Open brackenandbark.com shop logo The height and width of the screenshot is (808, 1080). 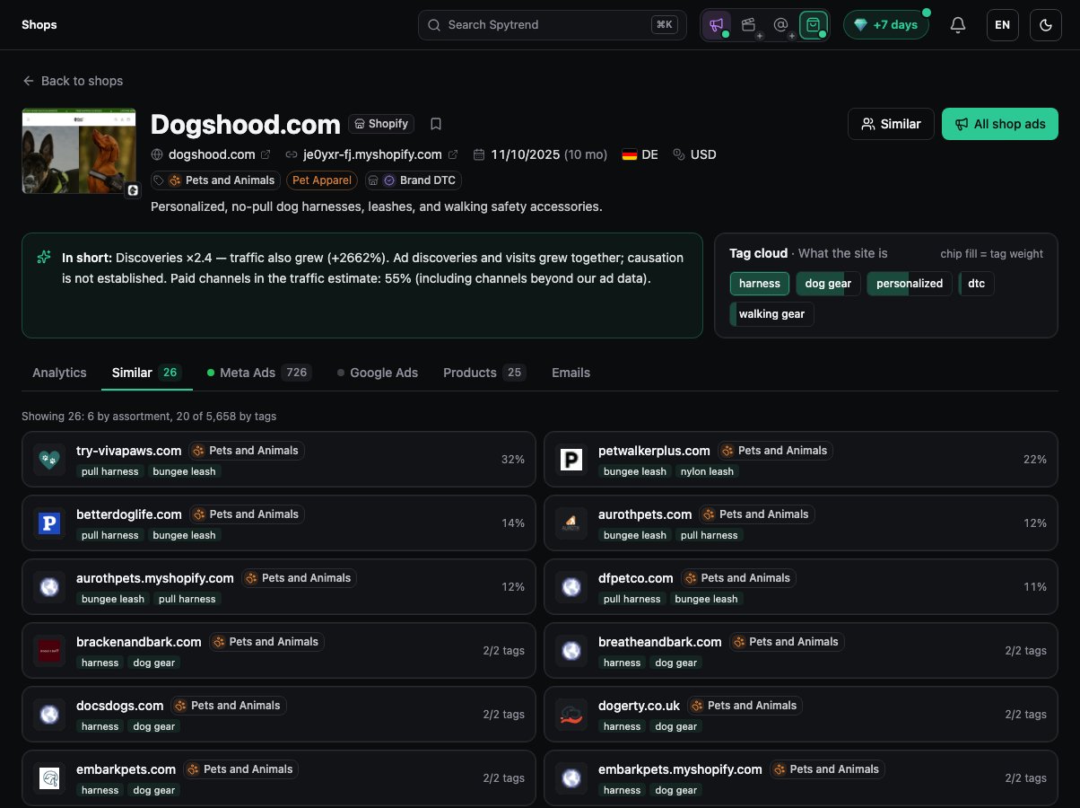click(49, 651)
